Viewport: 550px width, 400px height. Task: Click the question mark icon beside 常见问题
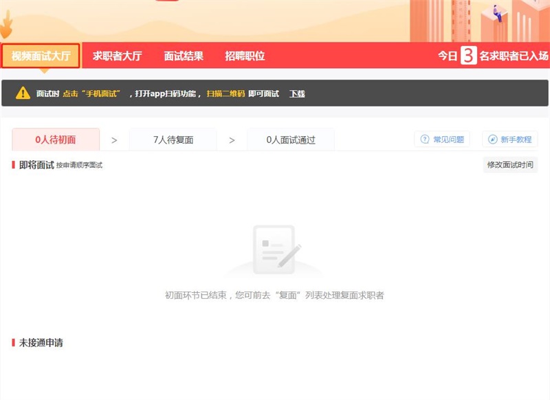coord(424,140)
